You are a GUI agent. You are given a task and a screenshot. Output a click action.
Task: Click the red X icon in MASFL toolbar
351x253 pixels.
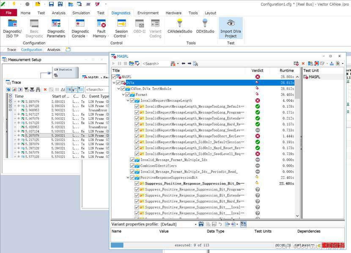pos(303,63)
